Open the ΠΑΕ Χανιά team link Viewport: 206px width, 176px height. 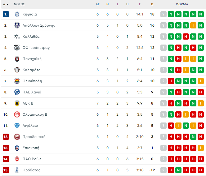[x=32, y=92]
